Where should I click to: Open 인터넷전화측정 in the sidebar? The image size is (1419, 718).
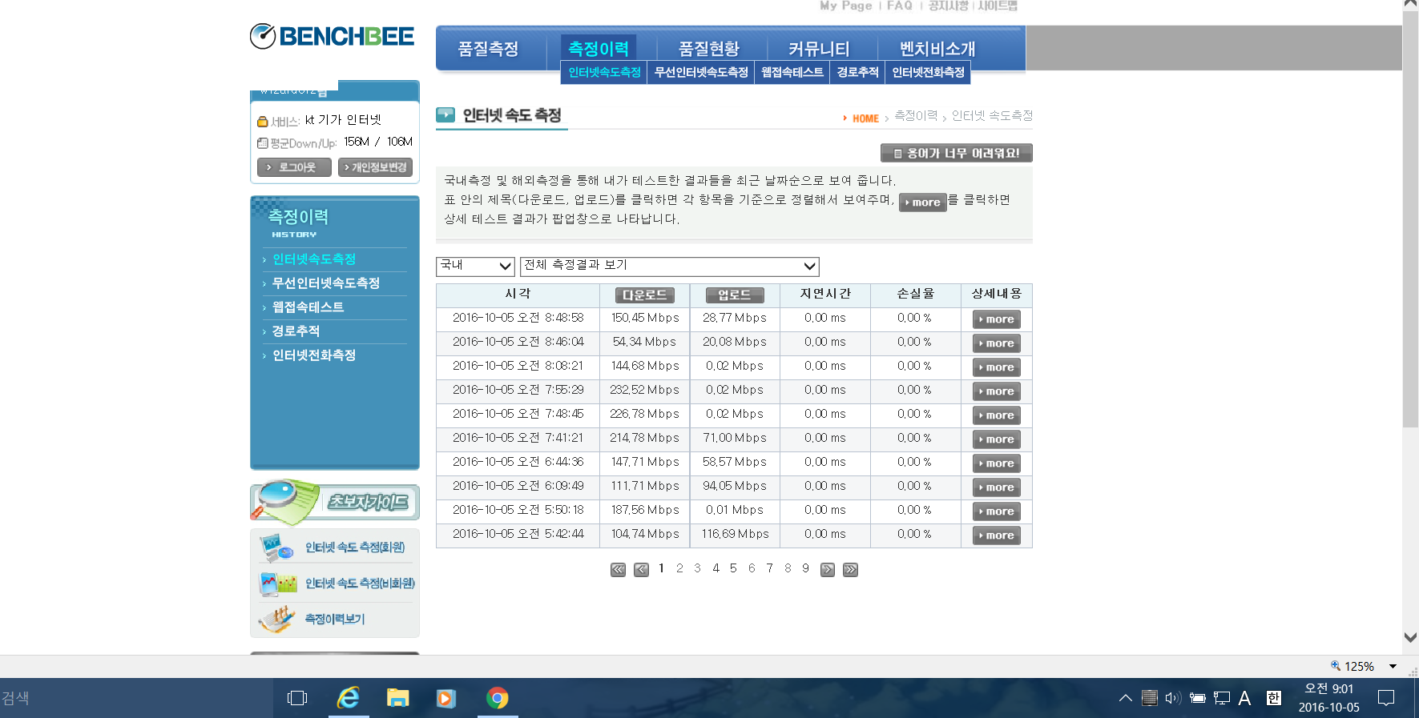click(314, 355)
